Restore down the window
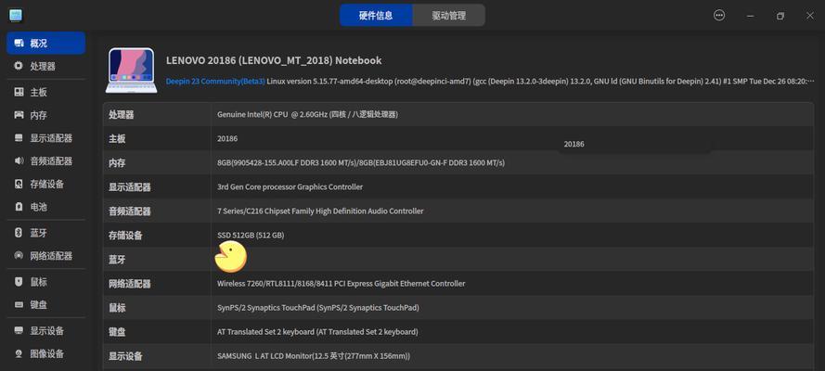Viewport: 825px width, 371px height. pyautogui.click(x=780, y=16)
